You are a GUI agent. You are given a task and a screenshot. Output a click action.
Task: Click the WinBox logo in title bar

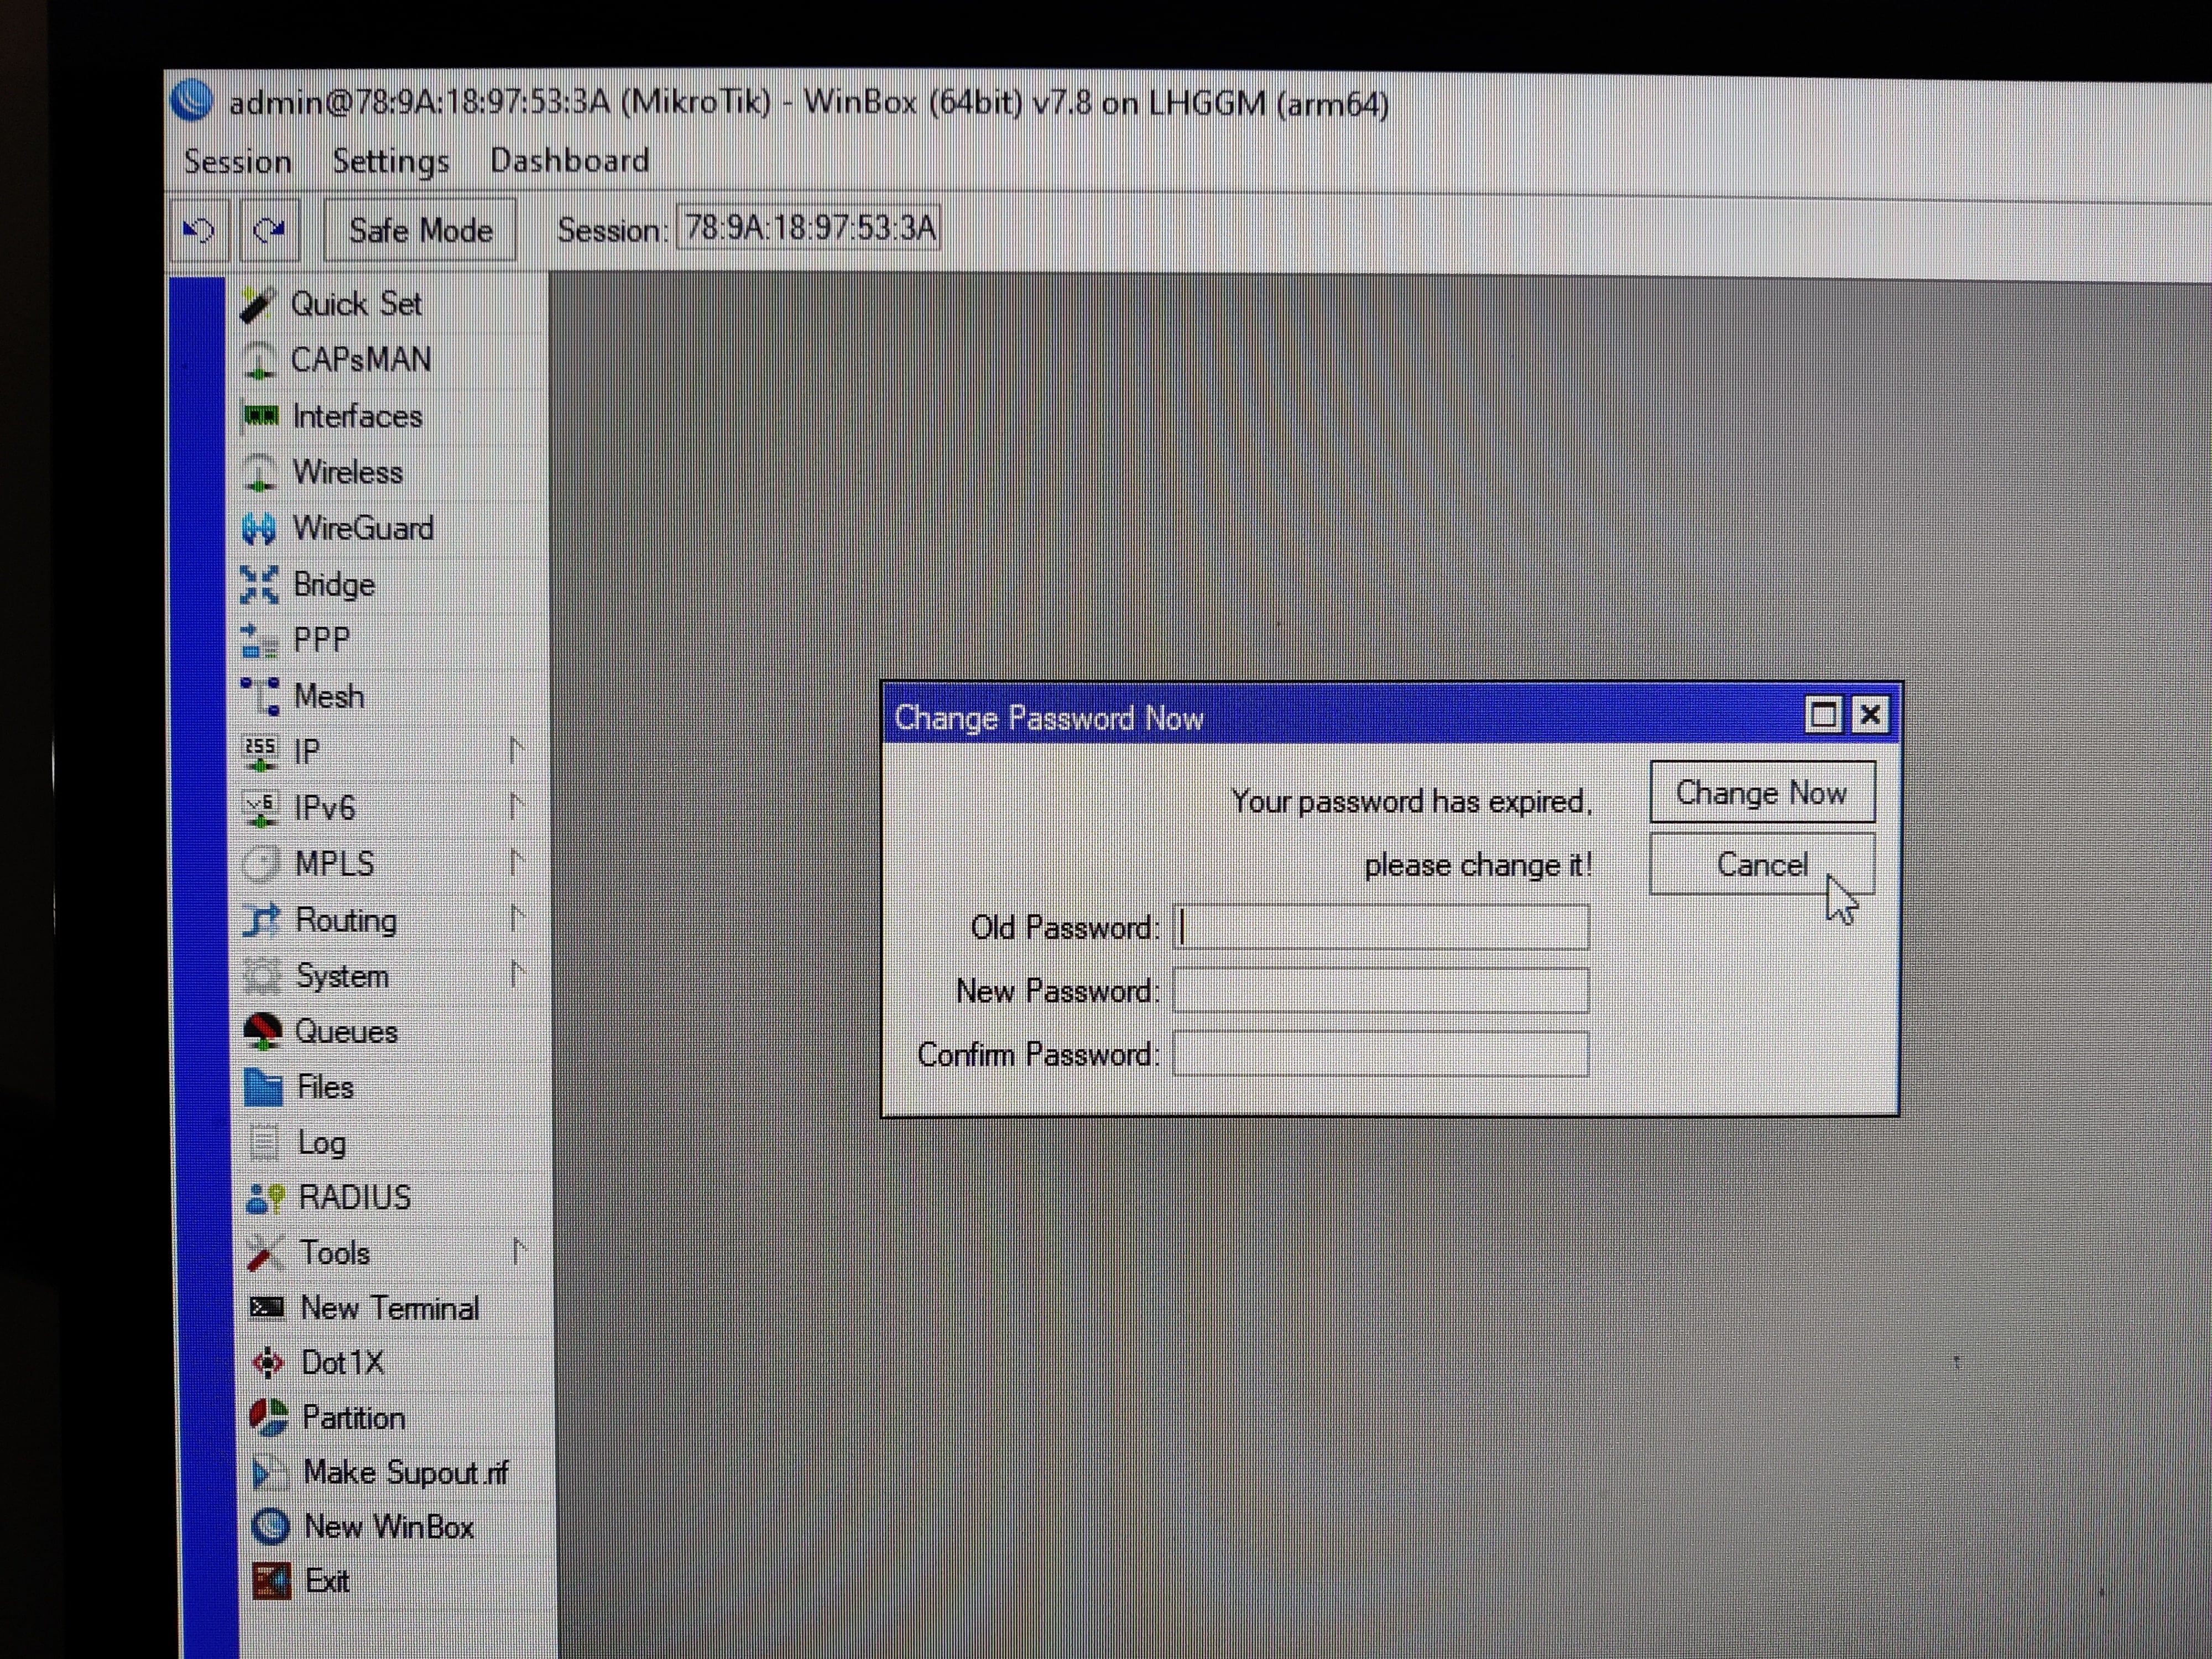[x=192, y=100]
